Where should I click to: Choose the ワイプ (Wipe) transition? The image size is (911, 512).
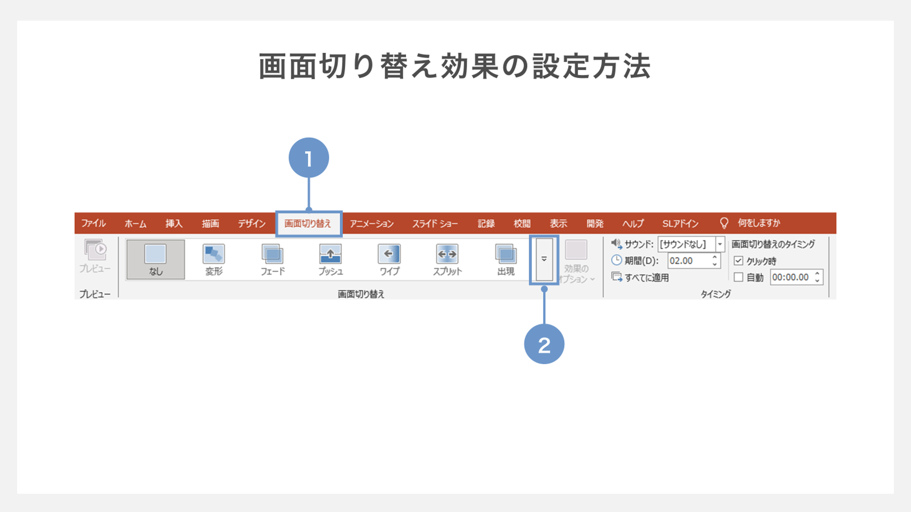point(389,259)
